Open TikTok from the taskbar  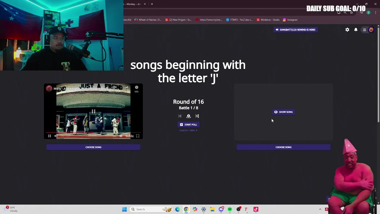256,209
